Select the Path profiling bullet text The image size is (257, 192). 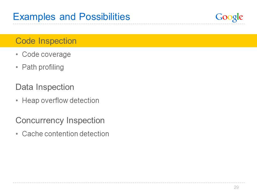point(43,67)
